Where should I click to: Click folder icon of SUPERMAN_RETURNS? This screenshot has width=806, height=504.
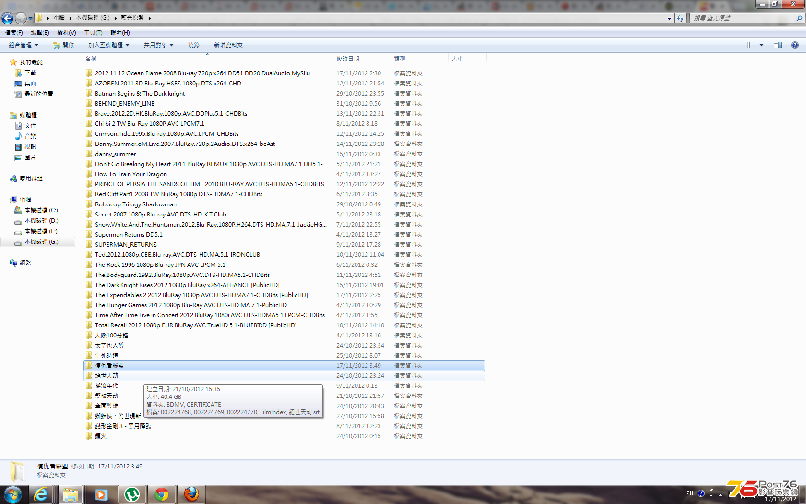(x=89, y=244)
